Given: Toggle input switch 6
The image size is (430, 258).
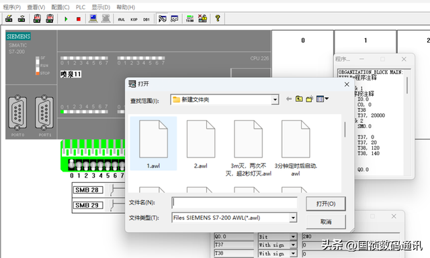Looking at the screenshot, I should click(x=115, y=165).
